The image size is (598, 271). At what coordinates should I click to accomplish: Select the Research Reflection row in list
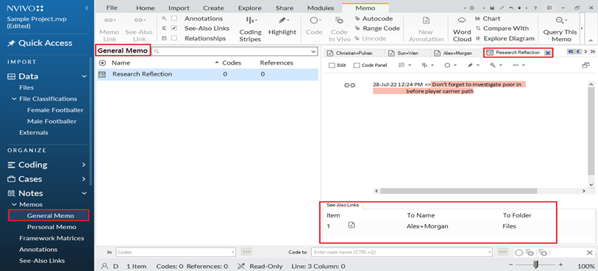(x=207, y=74)
